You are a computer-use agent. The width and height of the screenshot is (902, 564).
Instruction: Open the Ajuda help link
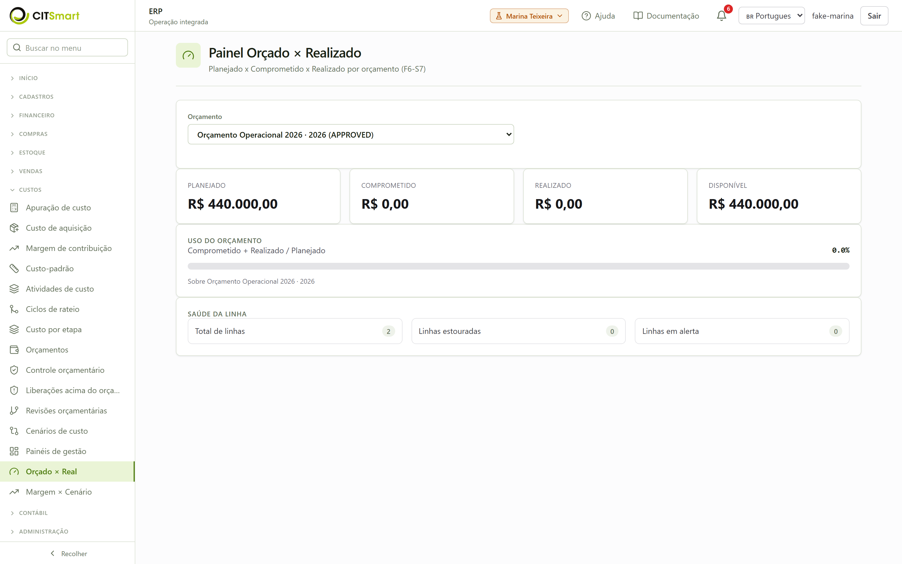tap(598, 16)
